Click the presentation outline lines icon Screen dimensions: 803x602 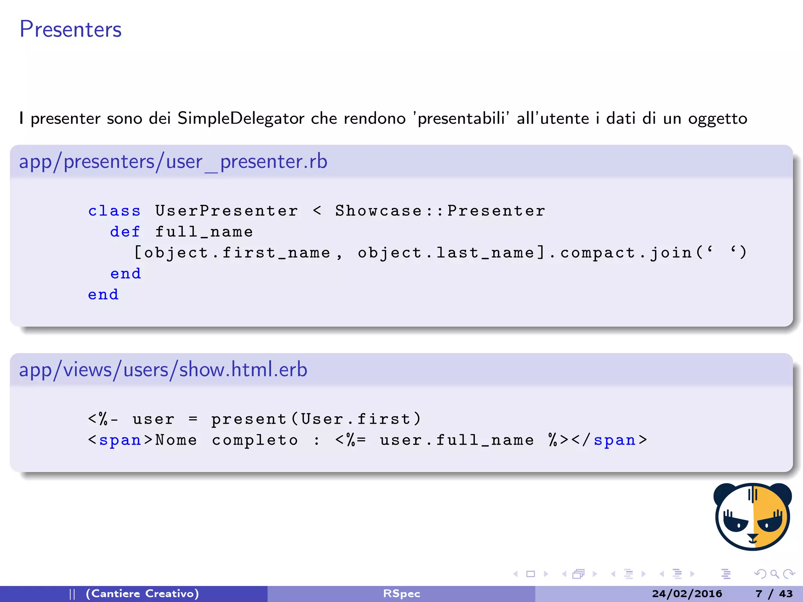coord(726,574)
